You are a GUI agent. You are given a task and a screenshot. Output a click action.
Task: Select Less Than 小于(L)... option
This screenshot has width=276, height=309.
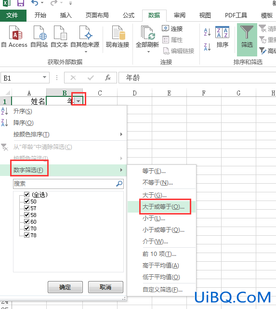(162, 218)
